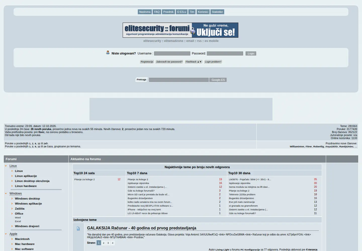Image resolution: width=362 pixels, height=251 pixels.
Task: Open 'LG Lh-t6547 nece da prikazuje titlove'
Action: [x=148, y=213]
